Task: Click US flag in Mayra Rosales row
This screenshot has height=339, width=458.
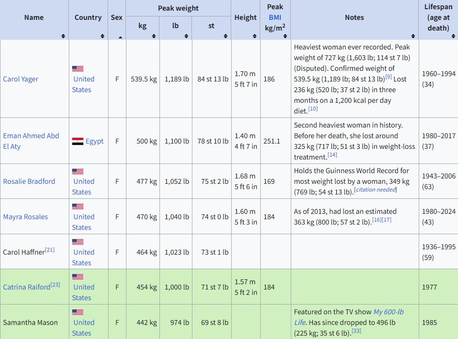Action: pyautogui.click(x=78, y=207)
